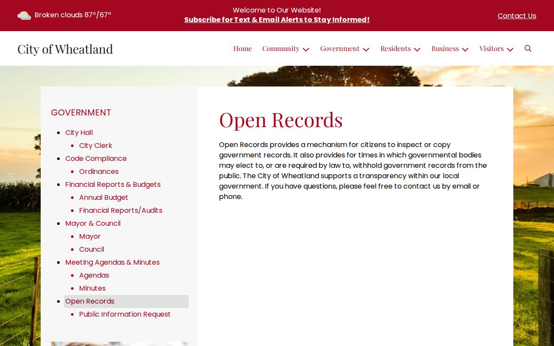Screen dimensions: 554x346
Task: Open Code Compliance in the sidebar
Action: [96, 158]
